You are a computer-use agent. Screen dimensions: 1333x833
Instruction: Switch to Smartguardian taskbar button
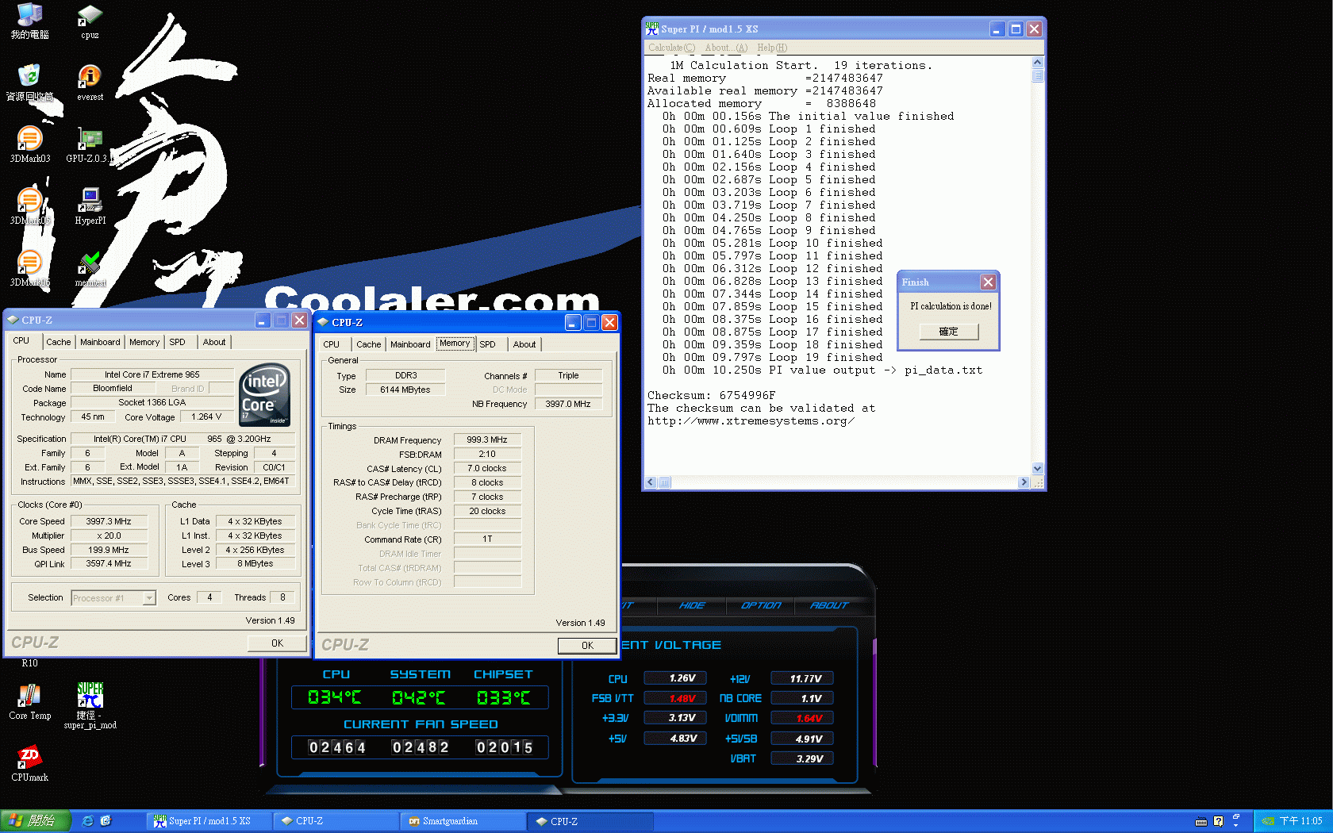click(463, 821)
